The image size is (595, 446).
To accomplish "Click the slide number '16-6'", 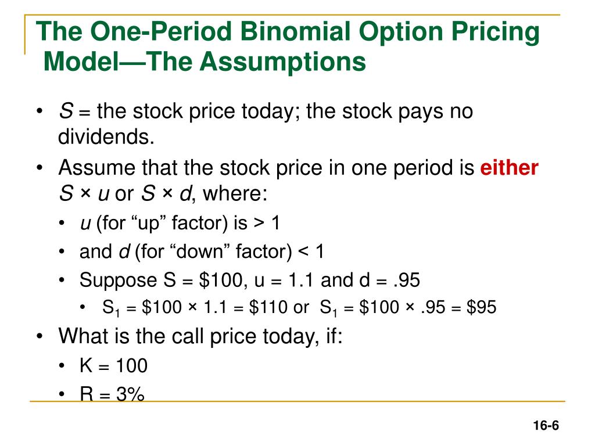I will coord(546,426).
